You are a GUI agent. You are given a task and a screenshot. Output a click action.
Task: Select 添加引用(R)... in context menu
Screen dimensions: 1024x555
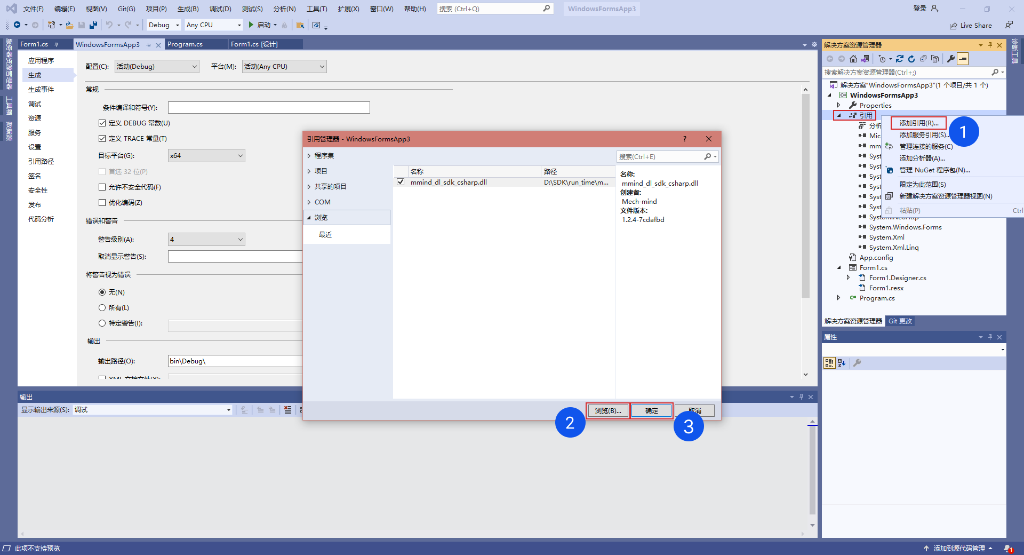919,123
